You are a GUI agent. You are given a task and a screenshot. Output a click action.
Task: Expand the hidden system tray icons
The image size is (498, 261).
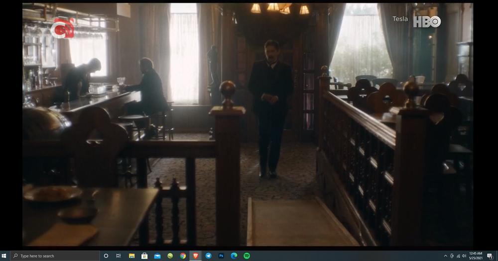tap(445, 256)
